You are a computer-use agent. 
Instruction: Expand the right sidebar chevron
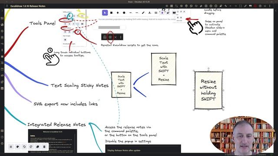pyautogui.click(x=276, y=11)
